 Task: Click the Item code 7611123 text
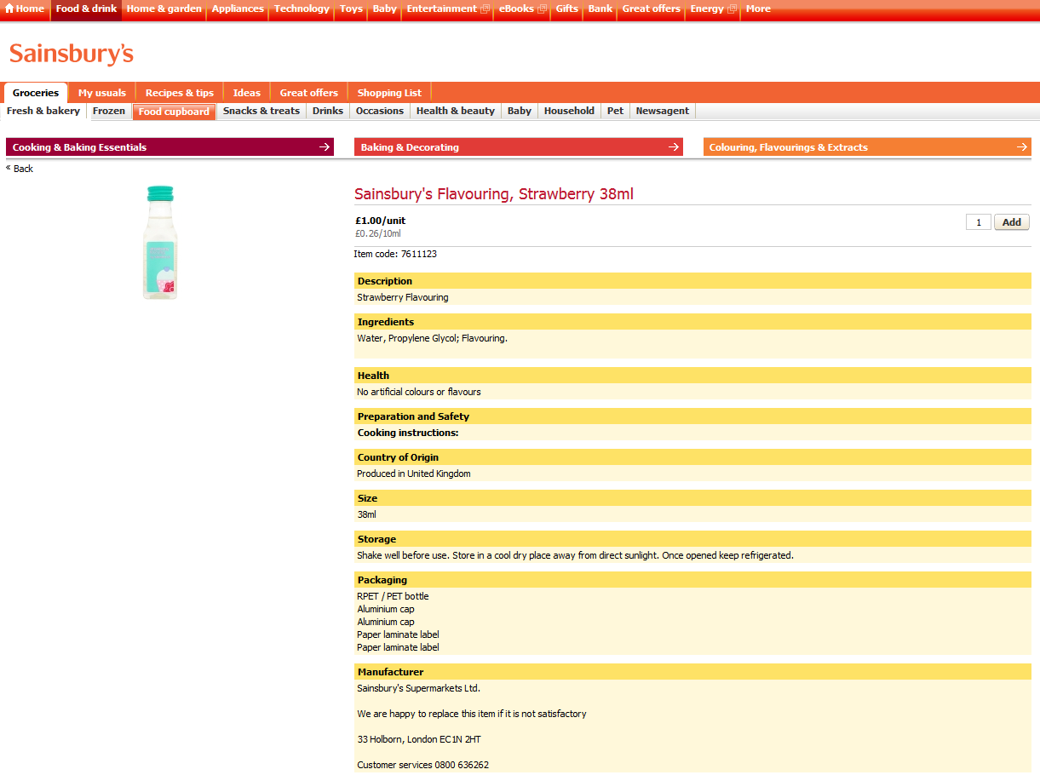click(x=395, y=254)
